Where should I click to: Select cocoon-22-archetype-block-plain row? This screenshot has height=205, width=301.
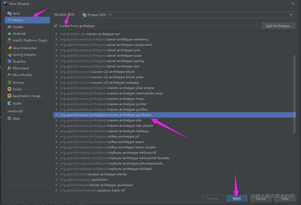tap(174, 77)
